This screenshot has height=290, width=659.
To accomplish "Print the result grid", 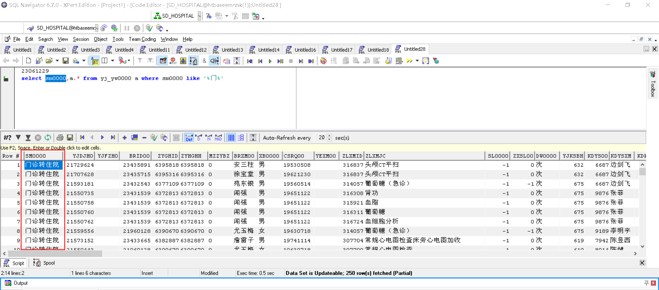I will click(60, 138).
